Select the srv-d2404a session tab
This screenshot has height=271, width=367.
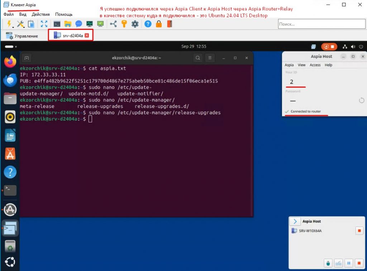pyautogui.click(x=71, y=36)
